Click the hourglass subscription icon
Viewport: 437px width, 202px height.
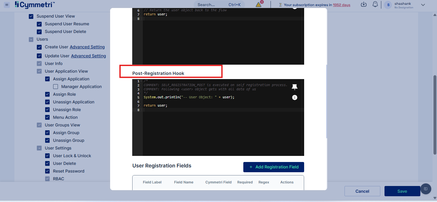(x=280, y=5)
